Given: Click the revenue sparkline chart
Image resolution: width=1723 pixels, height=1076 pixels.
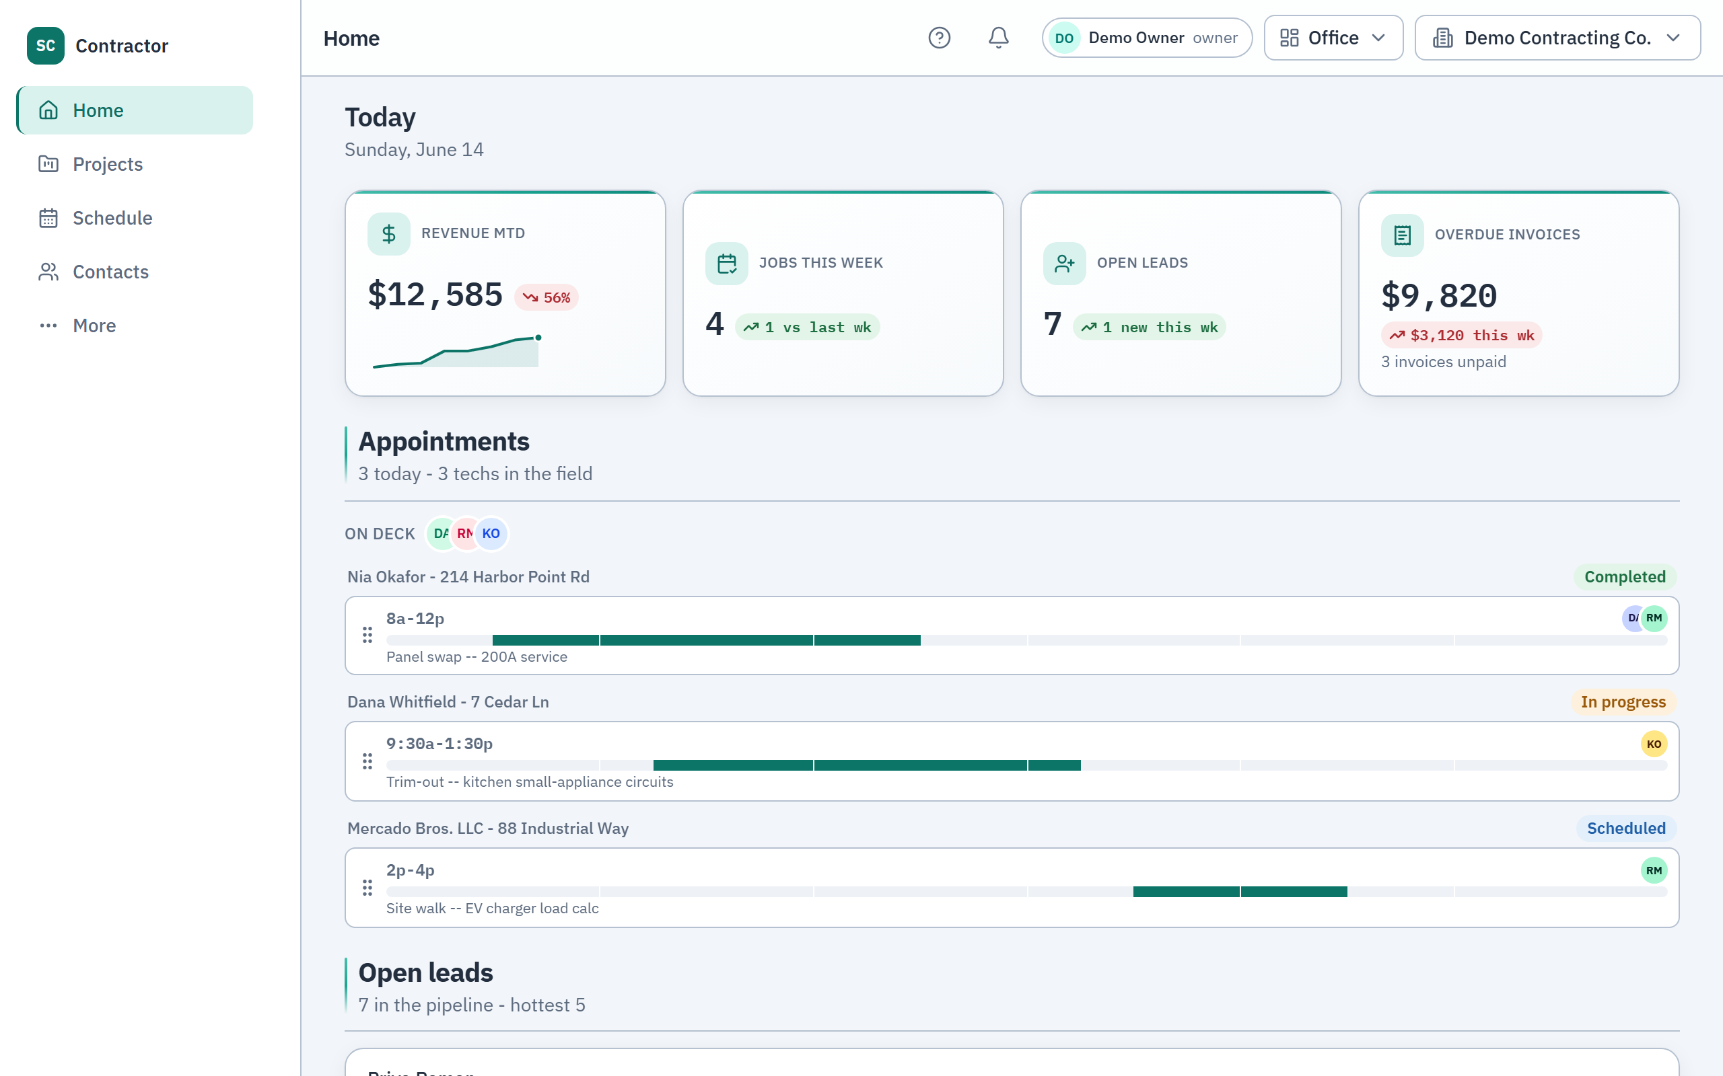Looking at the screenshot, I should 457,352.
